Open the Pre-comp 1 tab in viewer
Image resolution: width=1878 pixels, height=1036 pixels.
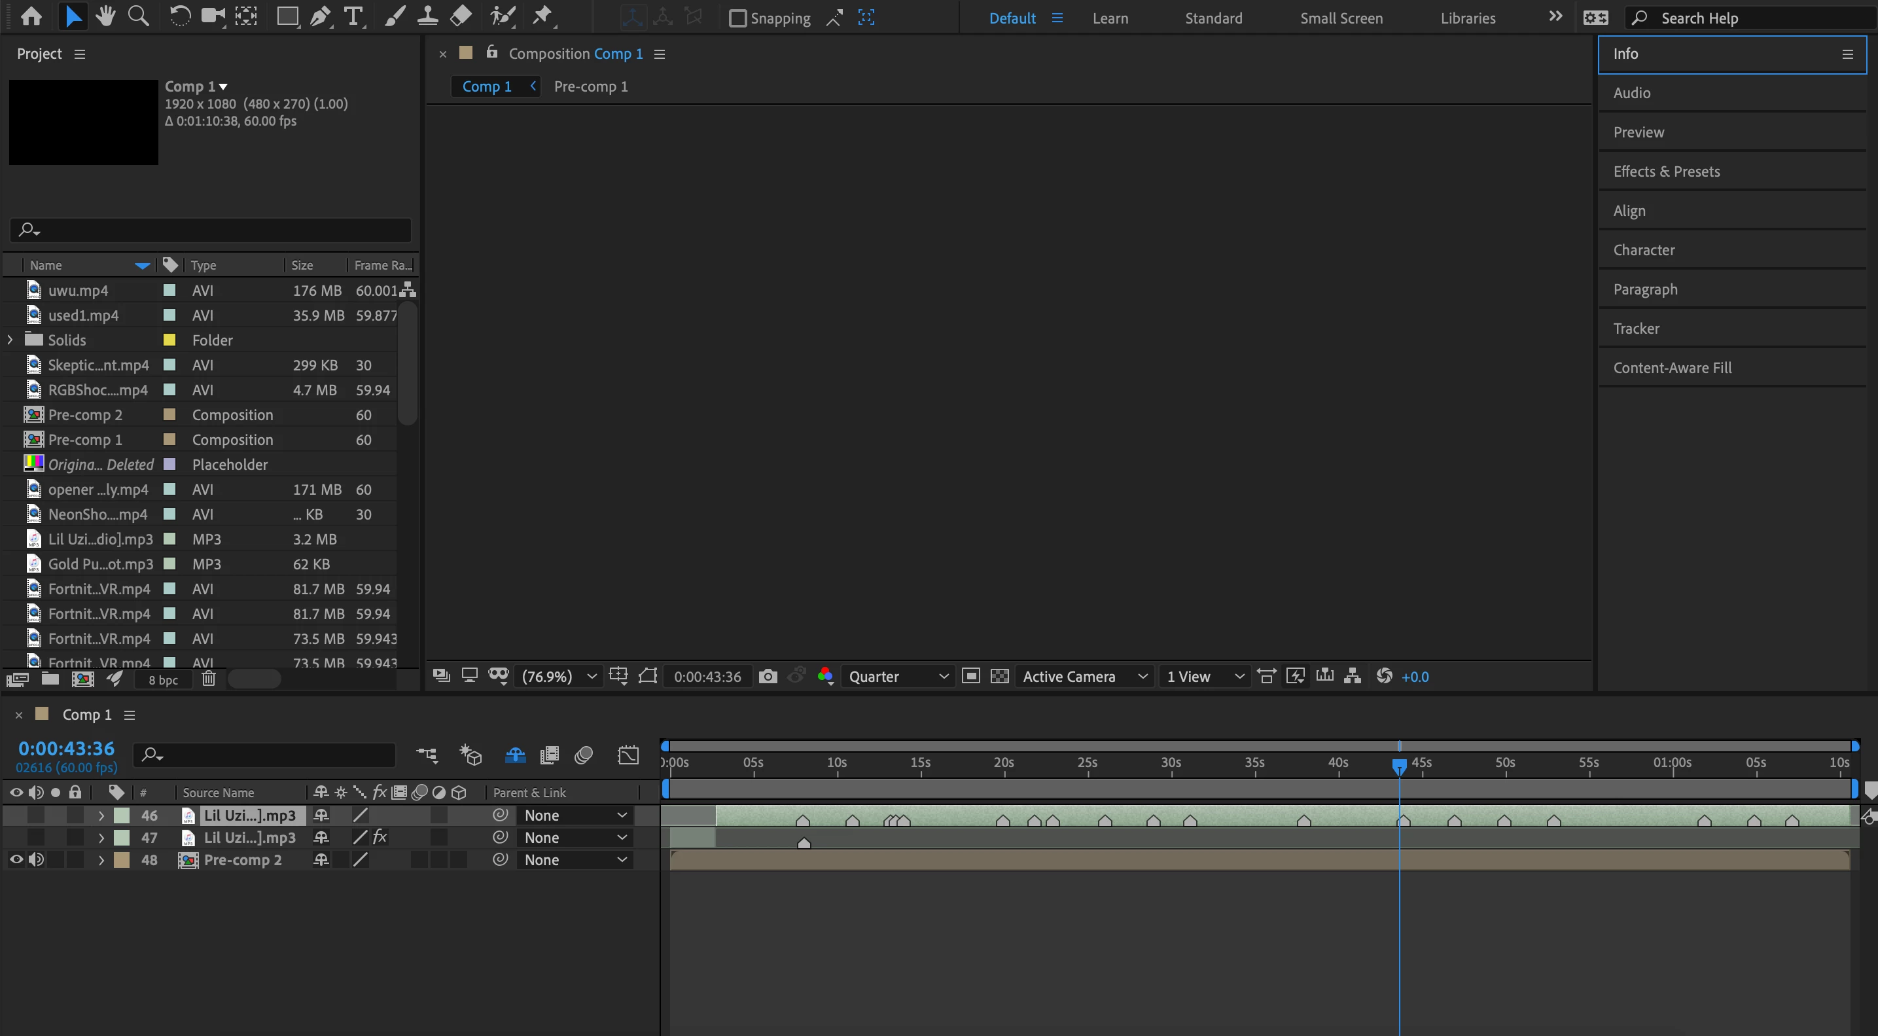[x=590, y=86]
